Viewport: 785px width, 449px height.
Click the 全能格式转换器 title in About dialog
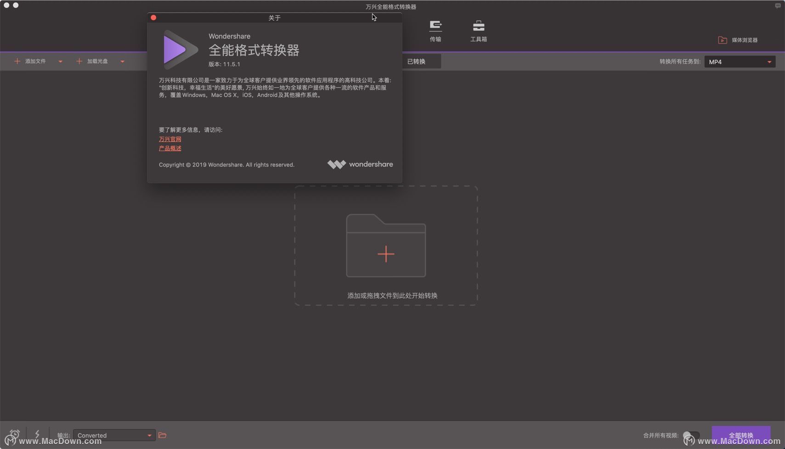tap(254, 50)
